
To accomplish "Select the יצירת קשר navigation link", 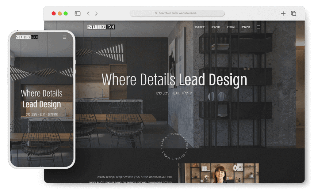I will (199, 27).
